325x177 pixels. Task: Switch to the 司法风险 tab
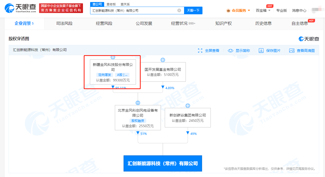(64, 23)
